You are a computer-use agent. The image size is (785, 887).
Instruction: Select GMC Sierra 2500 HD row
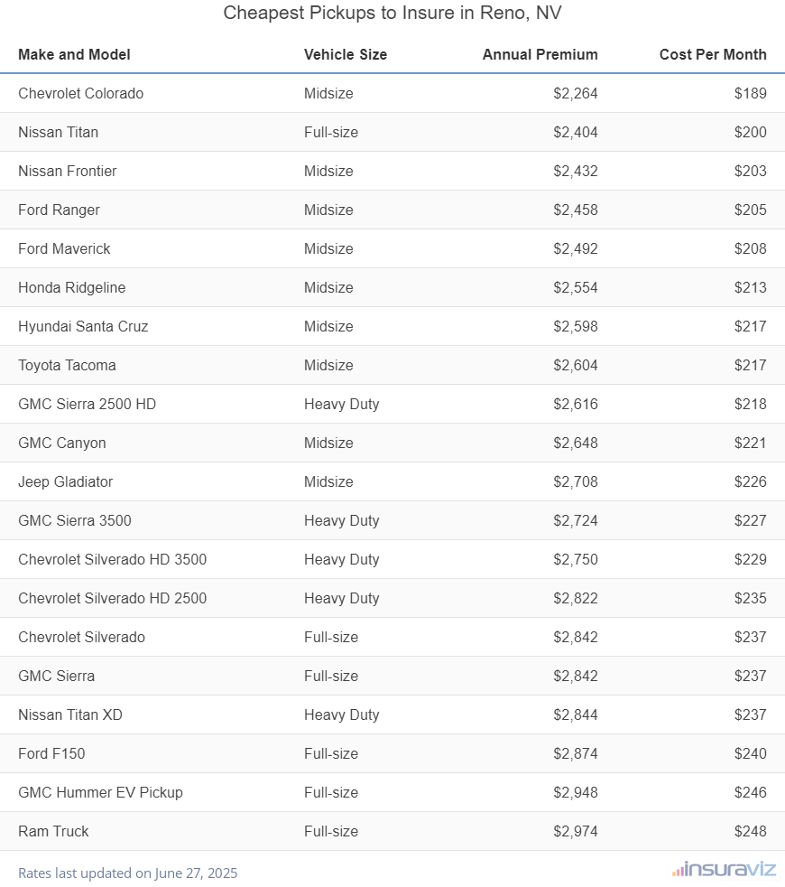(87, 404)
